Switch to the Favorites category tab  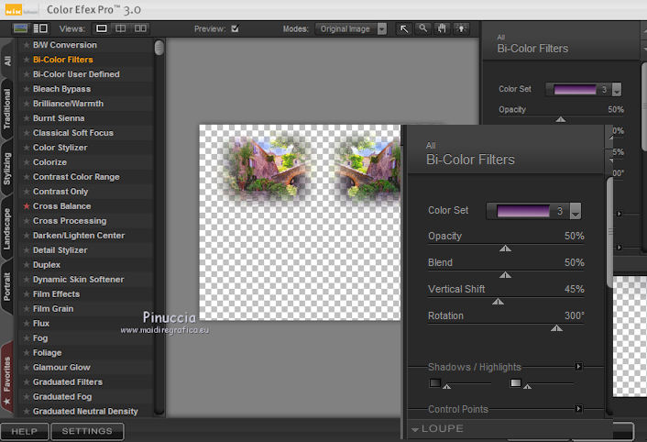(x=7, y=378)
